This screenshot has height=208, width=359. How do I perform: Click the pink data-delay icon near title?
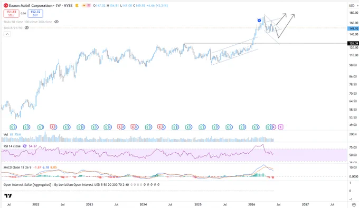click(88, 5)
